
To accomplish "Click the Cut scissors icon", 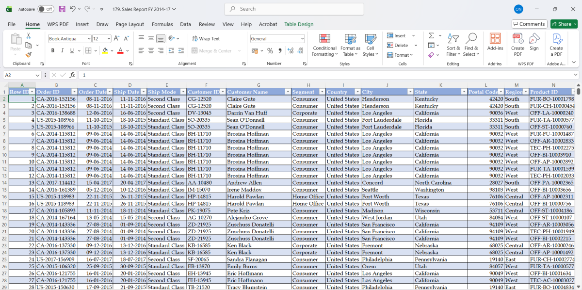I will pyautogui.click(x=29, y=36).
